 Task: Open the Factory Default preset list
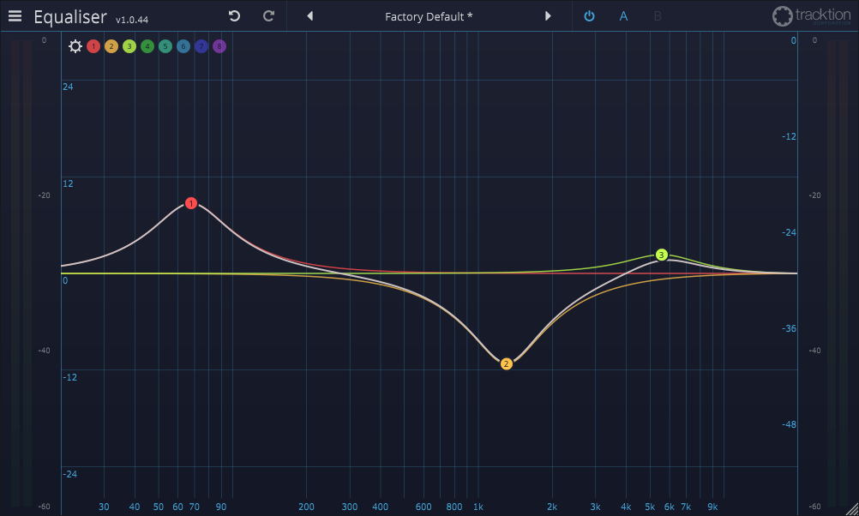[x=429, y=16]
